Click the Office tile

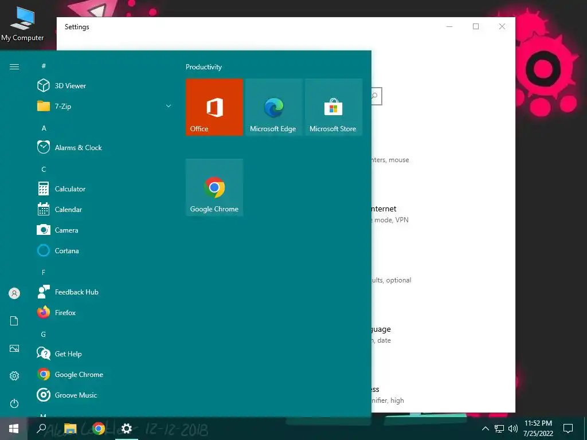[x=214, y=107]
